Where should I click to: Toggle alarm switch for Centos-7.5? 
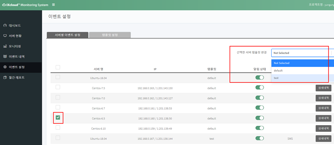[260, 88]
